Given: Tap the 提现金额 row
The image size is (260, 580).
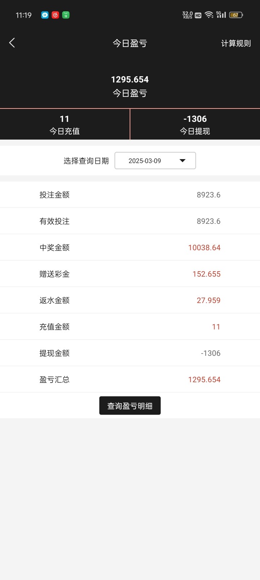Looking at the screenshot, I should (130, 353).
